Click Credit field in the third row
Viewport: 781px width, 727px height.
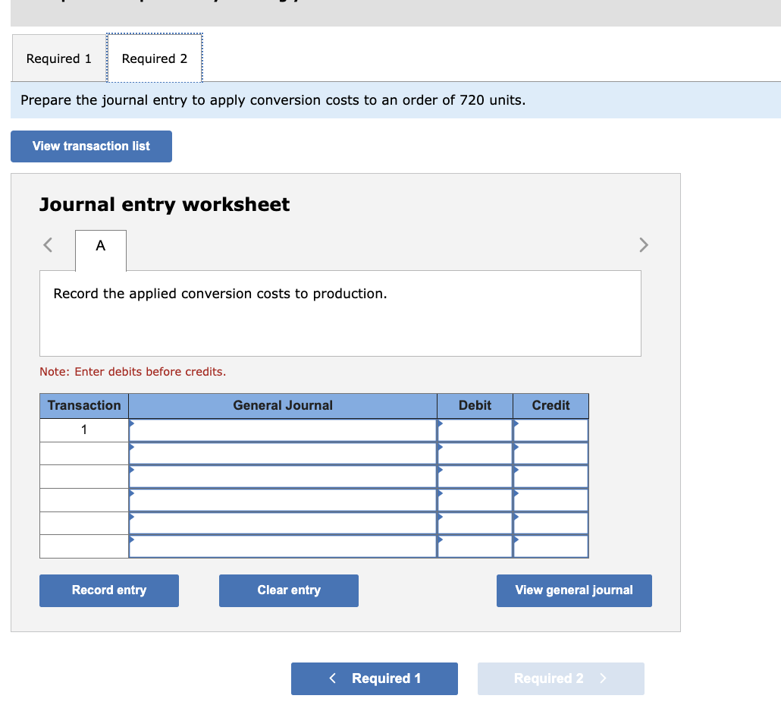pyautogui.click(x=551, y=477)
